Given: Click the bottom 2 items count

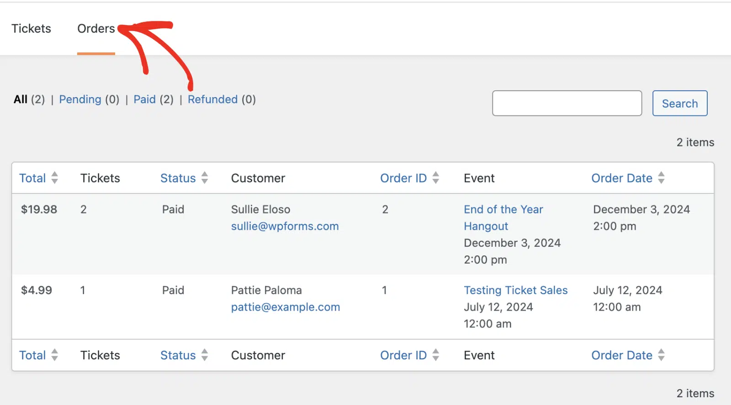Looking at the screenshot, I should (695, 393).
